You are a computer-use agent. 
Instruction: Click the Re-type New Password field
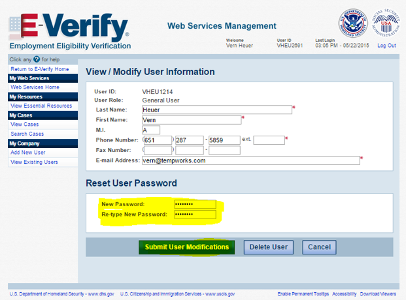tap(195, 214)
